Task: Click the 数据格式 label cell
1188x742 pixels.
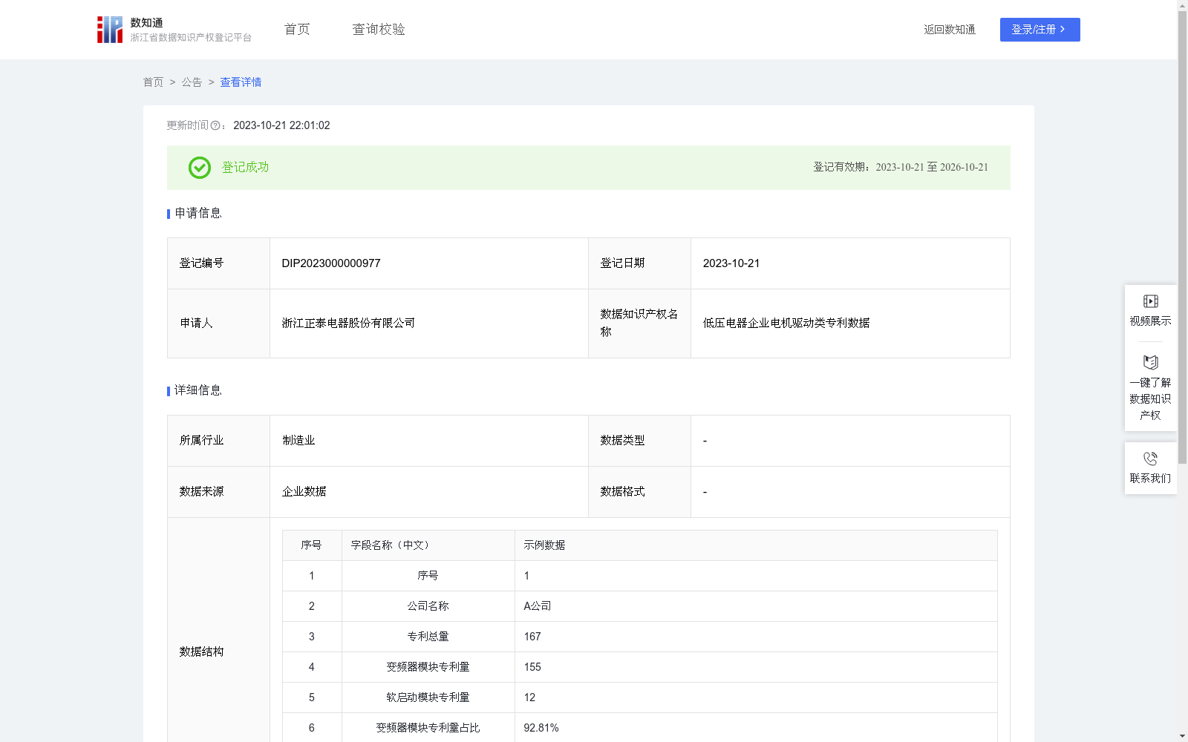Action: click(x=639, y=492)
